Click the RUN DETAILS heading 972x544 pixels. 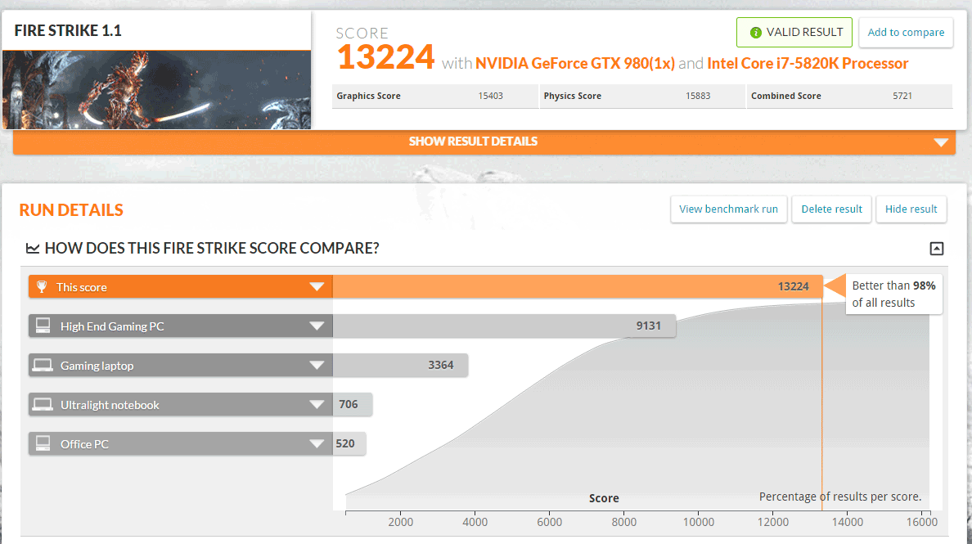pyautogui.click(x=71, y=210)
